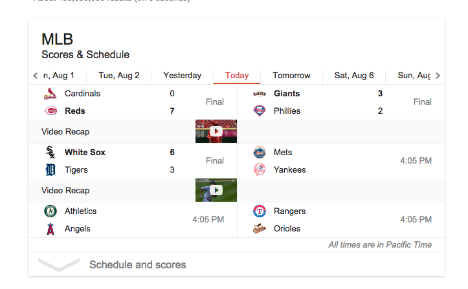This screenshot has height=289, width=468.
Task: Click the Tigers team logo
Action: pos(50,170)
